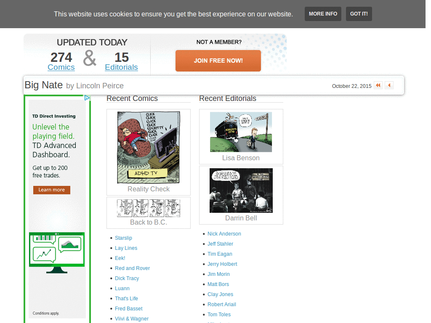Open the Dick Tracy comic link
This screenshot has height=323, width=431.
(x=127, y=278)
